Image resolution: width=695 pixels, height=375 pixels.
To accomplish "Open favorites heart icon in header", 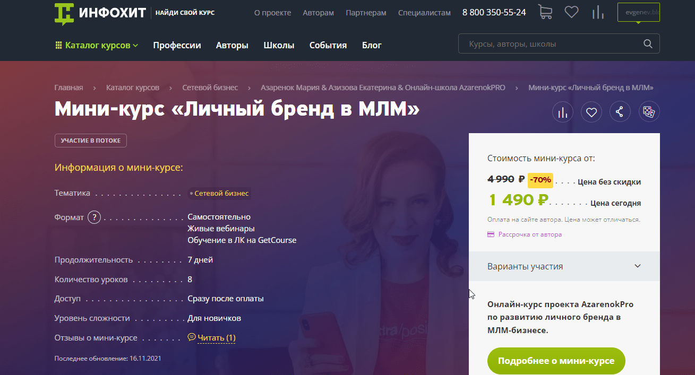I will pyautogui.click(x=571, y=12).
